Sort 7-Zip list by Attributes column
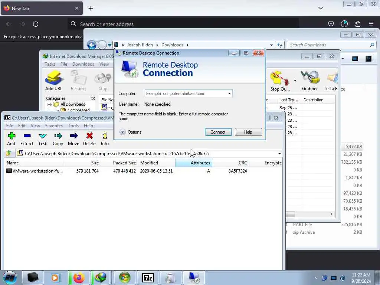The width and height of the screenshot is (380, 285). 194,163
